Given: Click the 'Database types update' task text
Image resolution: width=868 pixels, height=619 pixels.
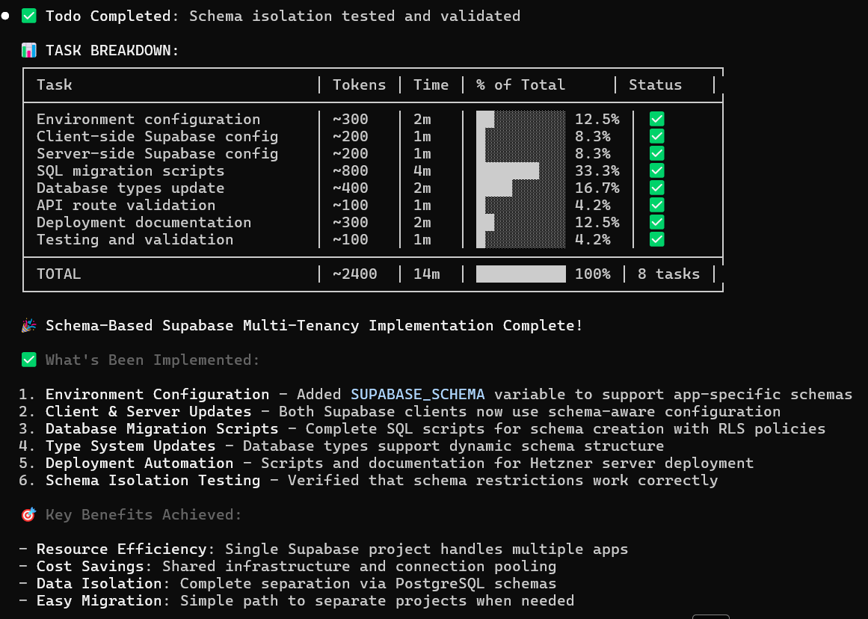Looking at the screenshot, I should click(131, 188).
